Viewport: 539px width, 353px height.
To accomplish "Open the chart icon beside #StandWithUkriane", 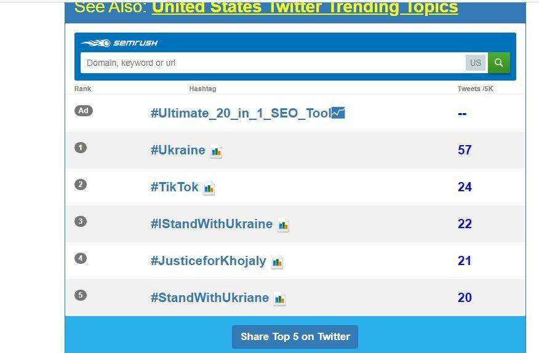I will (279, 299).
